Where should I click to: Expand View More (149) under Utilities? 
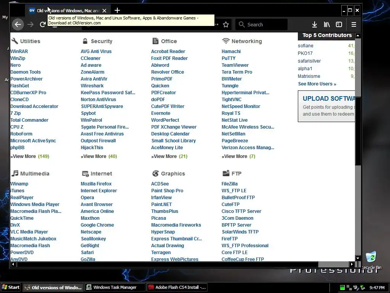[30, 156]
